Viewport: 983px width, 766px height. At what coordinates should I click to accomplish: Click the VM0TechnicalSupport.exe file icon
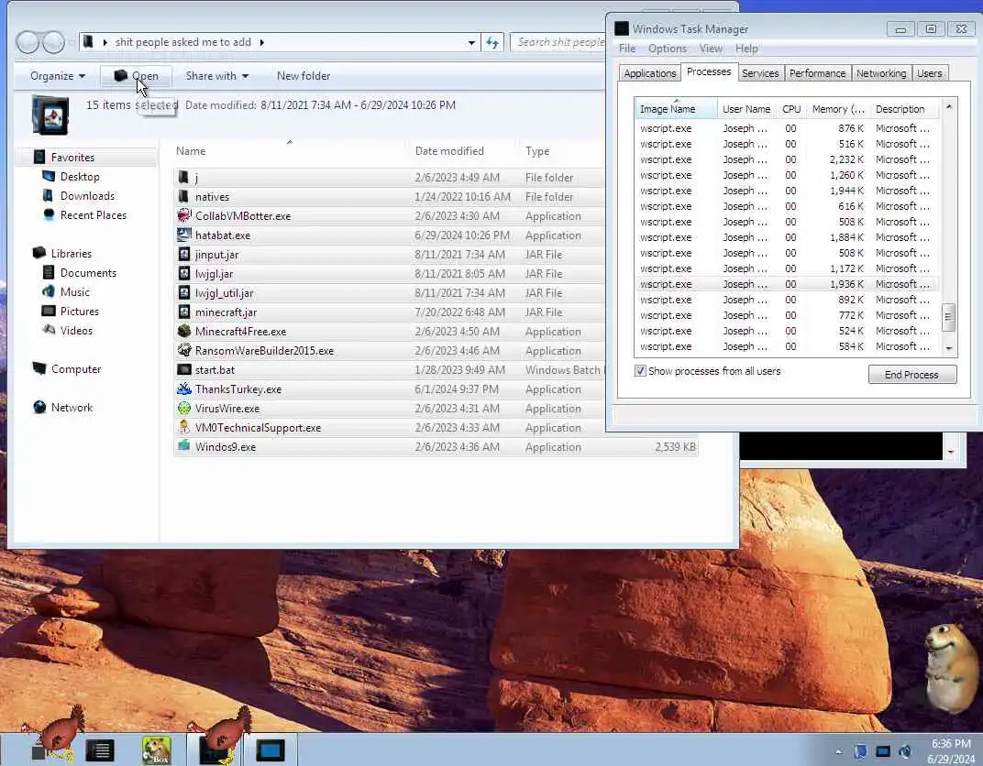pyautogui.click(x=183, y=427)
